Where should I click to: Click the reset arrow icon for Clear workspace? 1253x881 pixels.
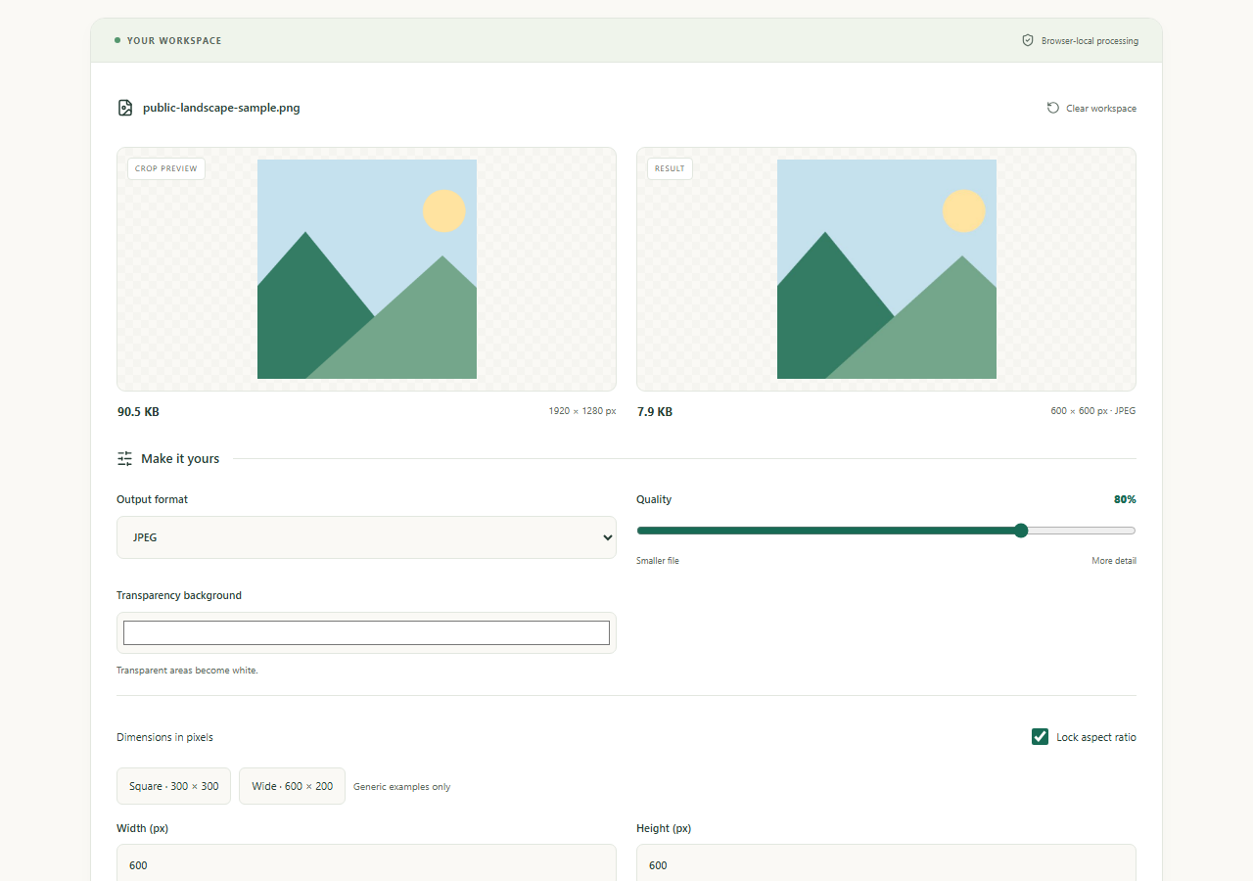(x=1053, y=108)
